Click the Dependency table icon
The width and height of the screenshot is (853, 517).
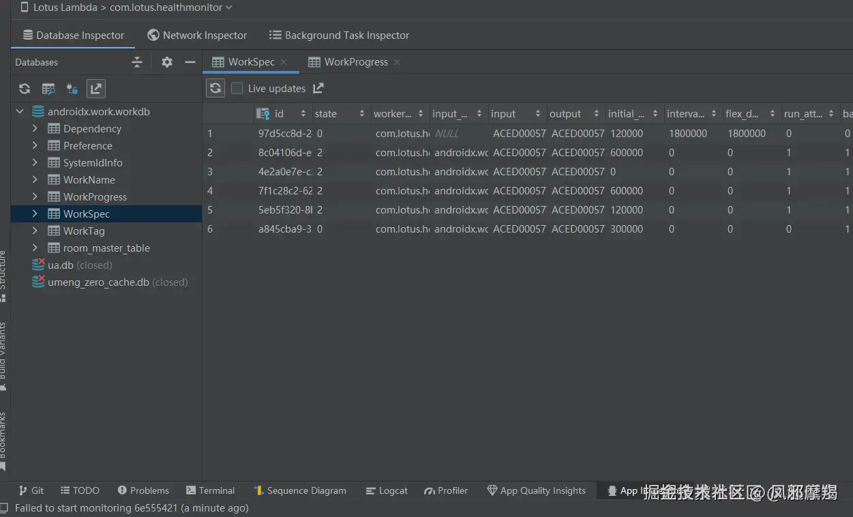[x=54, y=129]
